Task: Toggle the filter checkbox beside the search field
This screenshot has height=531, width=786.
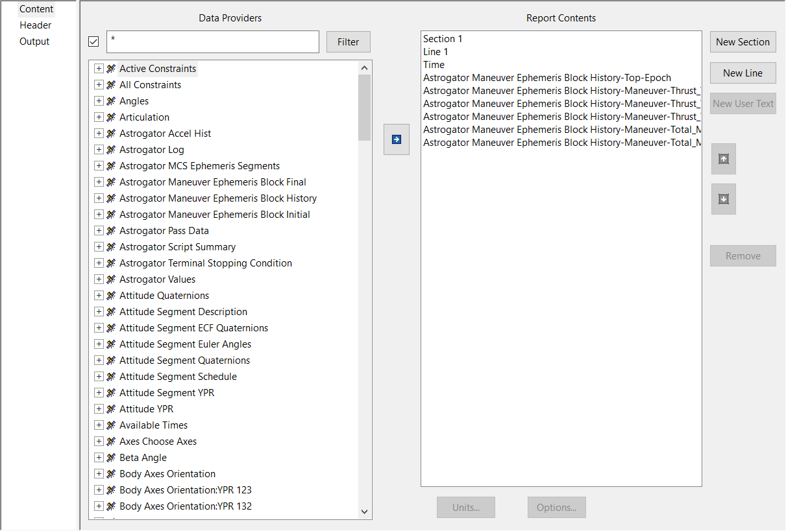Action: [x=93, y=41]
